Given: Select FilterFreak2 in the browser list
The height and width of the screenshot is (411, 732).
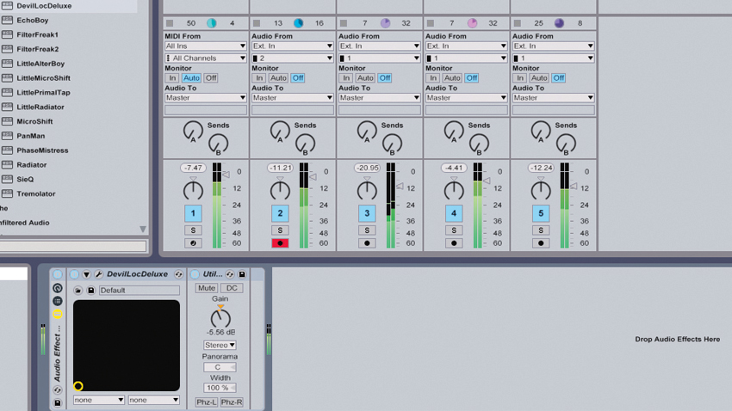Looking at the screenshot, I should click(x=37, y=49).
